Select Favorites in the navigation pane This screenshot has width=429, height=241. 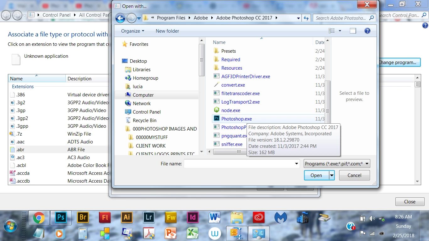click(x=139, y=44)
